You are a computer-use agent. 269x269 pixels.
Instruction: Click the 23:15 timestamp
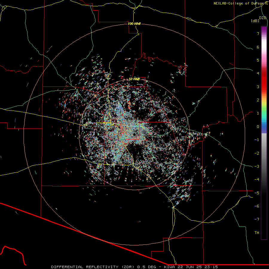pos(211,267)
